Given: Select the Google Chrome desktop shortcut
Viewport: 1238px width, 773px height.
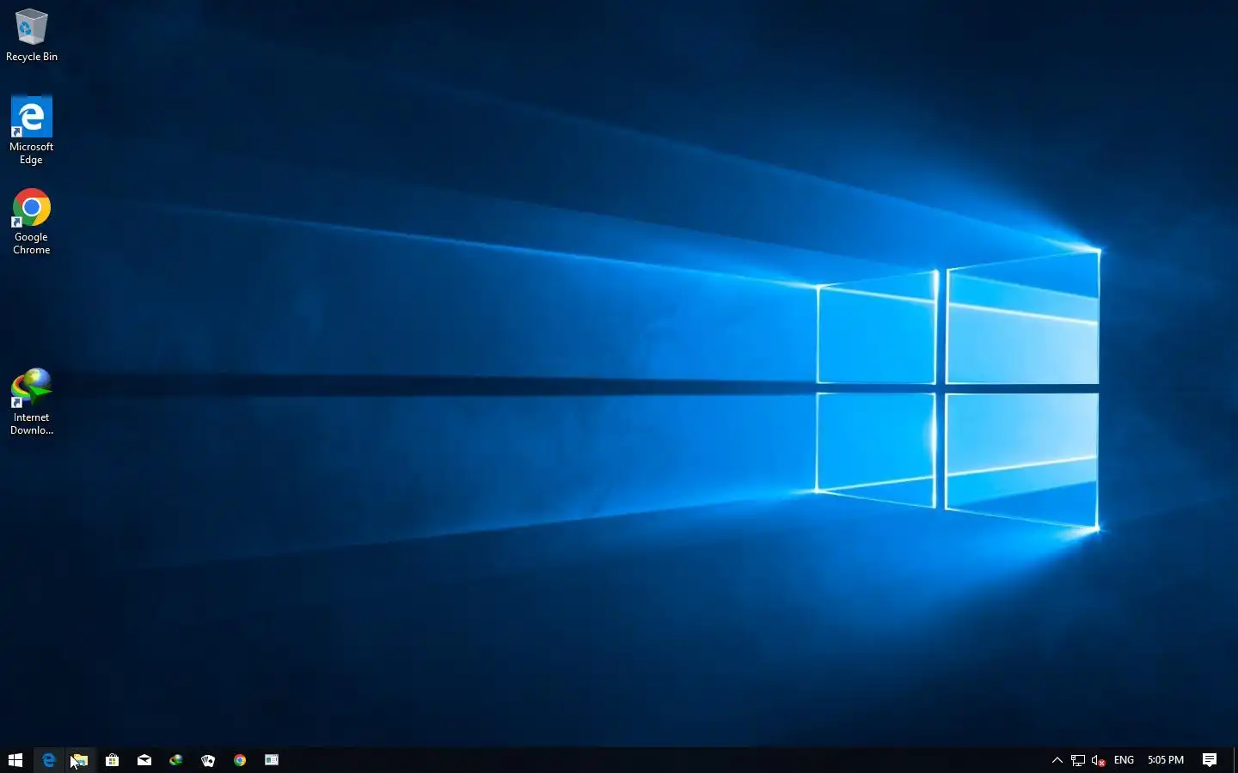Looking at the screenshot, I should click(32, 222).
